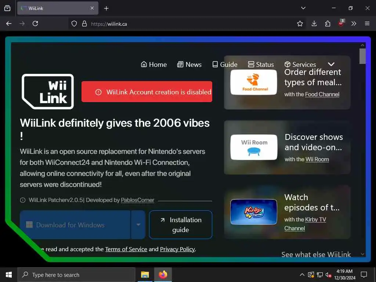Viewport: 376px width, 282px height.
Task: Click Download for Windows button
Action: [x=75, y=225]
